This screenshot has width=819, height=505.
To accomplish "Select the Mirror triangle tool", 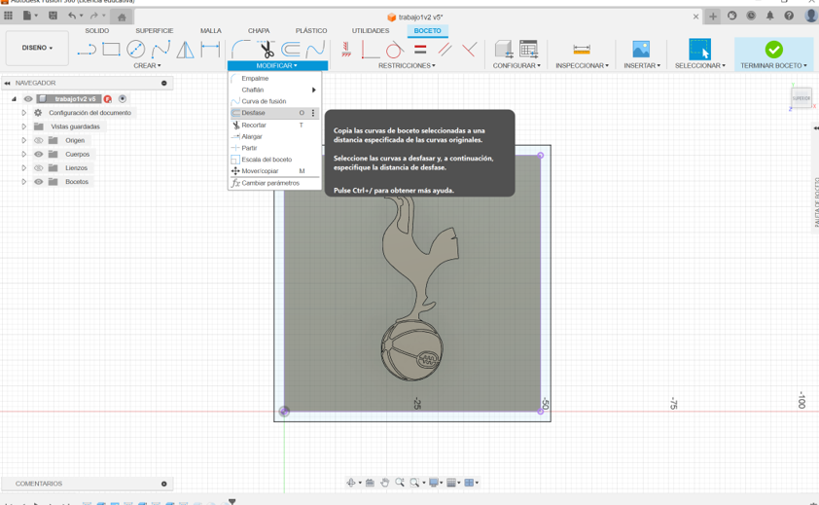I will click(185, 50).
